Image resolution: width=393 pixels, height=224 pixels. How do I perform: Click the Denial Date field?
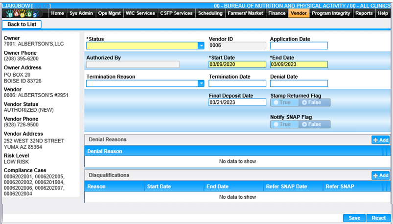(299, 83)
